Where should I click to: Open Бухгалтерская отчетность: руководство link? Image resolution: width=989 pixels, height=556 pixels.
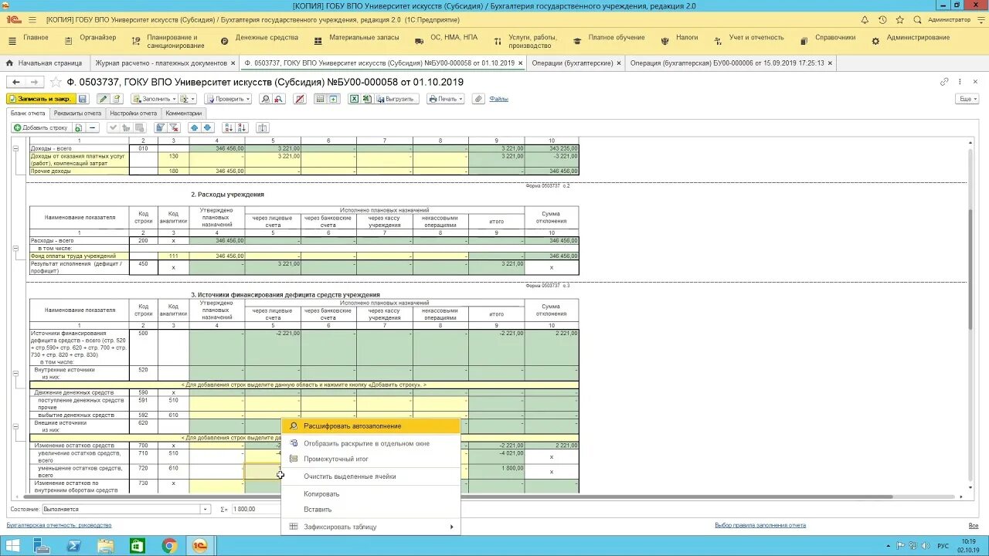point(59,525)
